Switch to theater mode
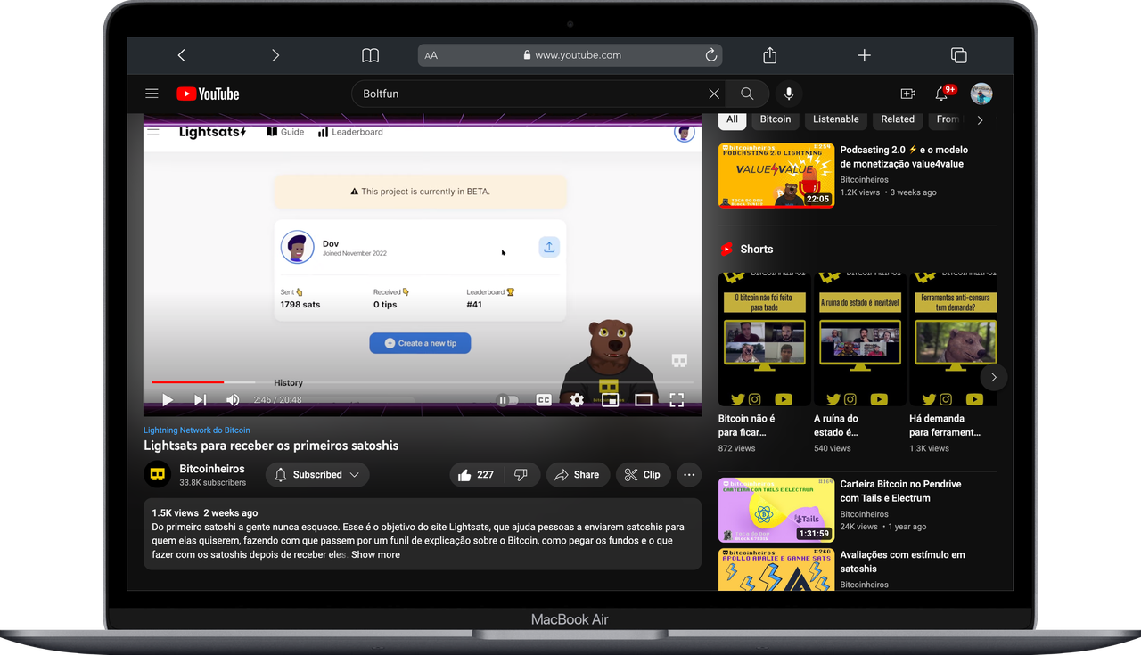This screenshot has height=655, width=1141. [644, 400]
